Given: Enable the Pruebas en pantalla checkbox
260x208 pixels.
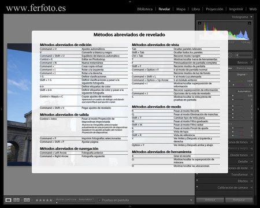Looking at the screenshot, I should (99, 200).
